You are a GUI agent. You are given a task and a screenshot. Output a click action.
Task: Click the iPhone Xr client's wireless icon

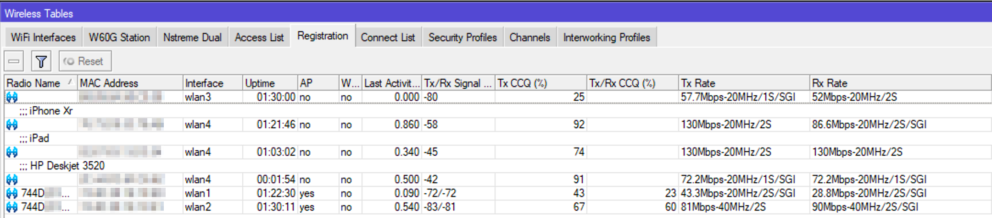[x=12, y=125]
